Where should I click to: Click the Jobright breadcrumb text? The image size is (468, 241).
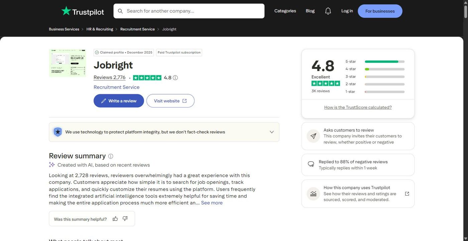point(169,29)
